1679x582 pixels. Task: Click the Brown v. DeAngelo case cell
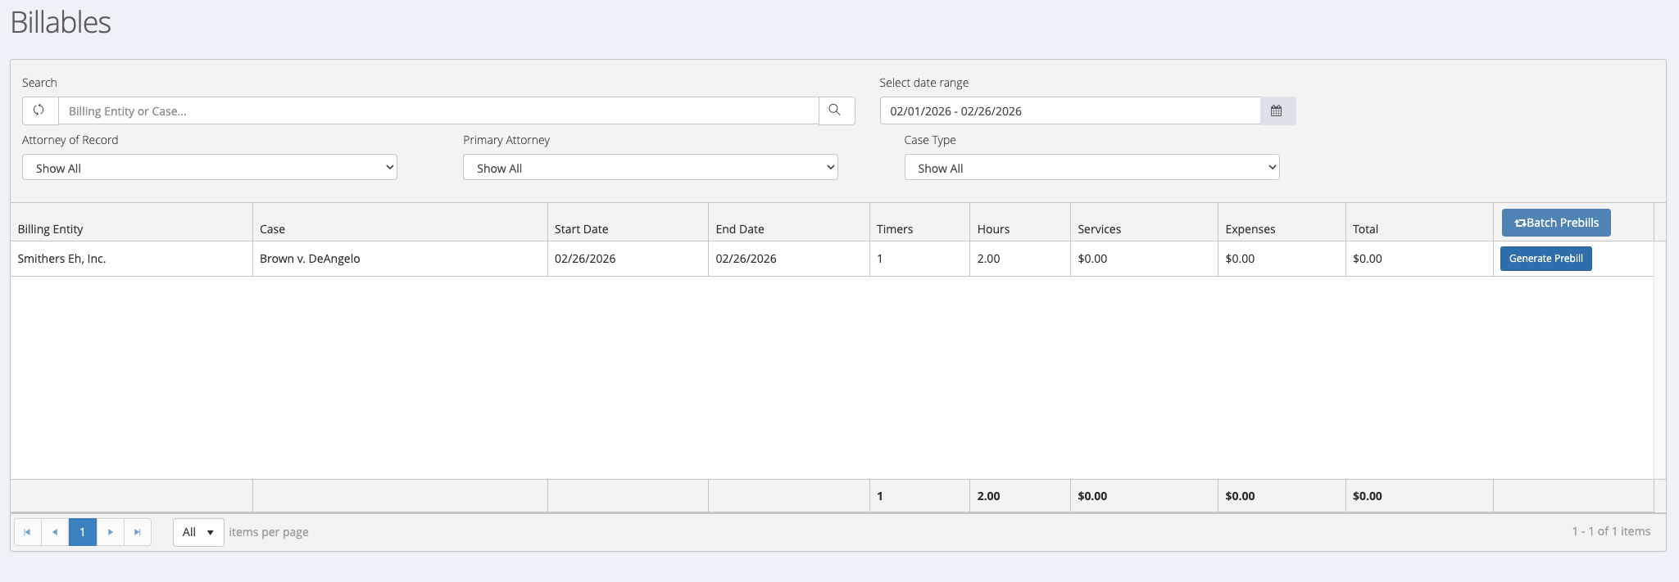tap(400, 259)
